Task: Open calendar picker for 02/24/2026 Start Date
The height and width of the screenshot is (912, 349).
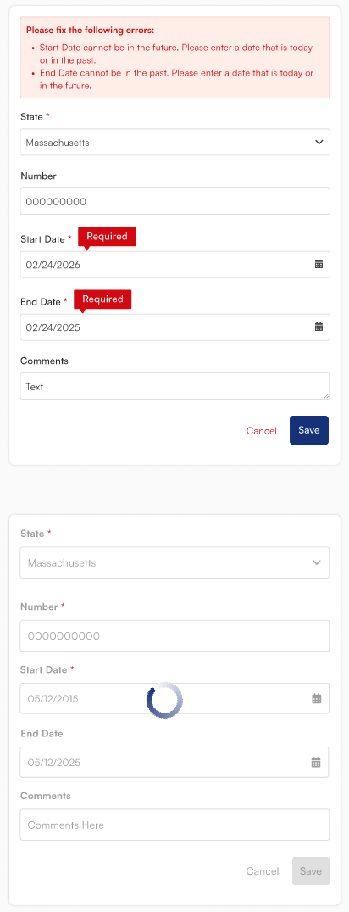Action: (x=319, y=264)
